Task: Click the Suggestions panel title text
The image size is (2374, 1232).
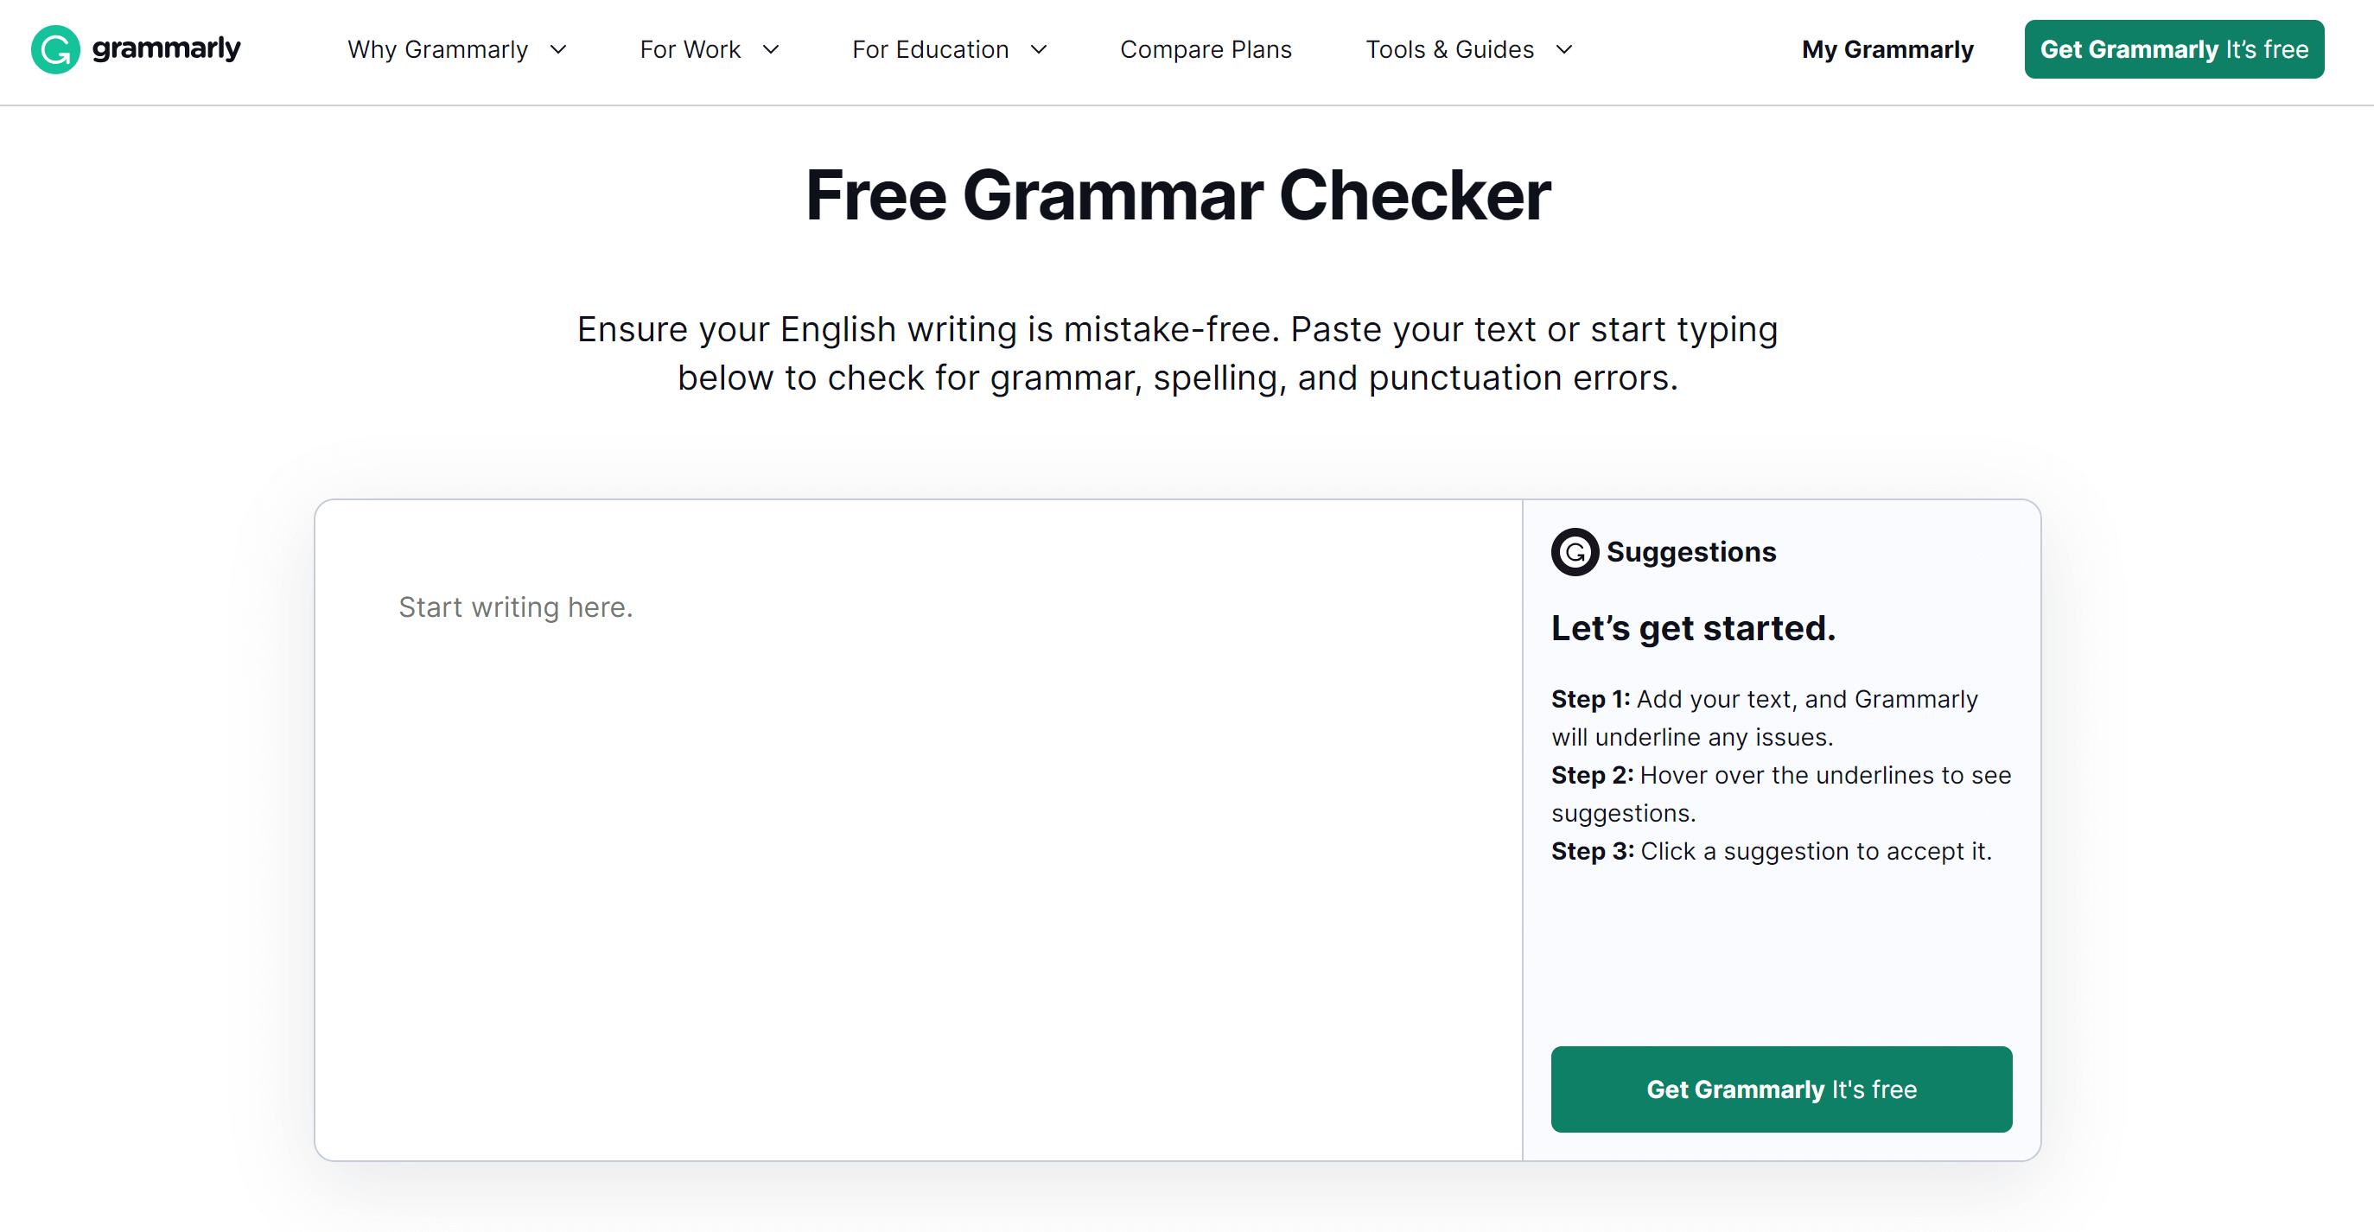Action: pos(1690,552)
